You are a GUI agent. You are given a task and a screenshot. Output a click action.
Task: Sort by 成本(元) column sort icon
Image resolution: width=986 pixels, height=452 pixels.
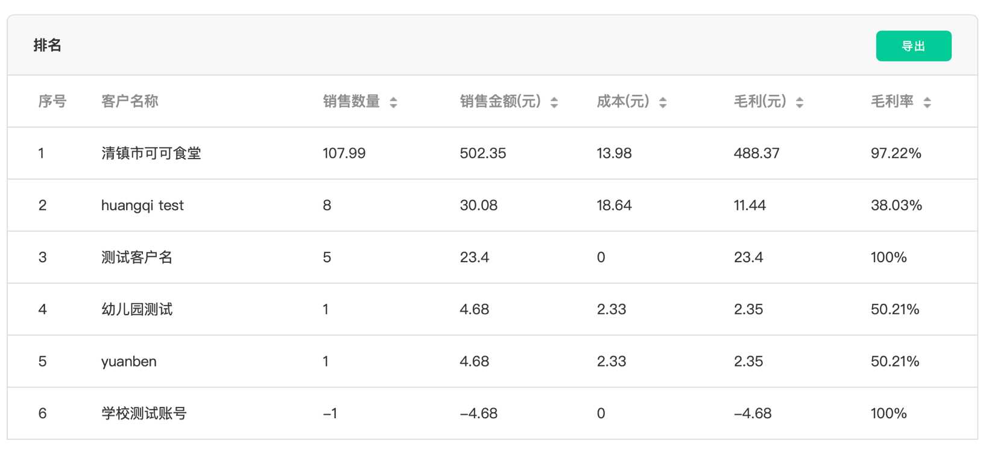[663, 102]
